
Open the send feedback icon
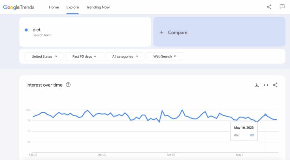coord(282,7)
